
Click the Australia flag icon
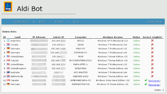point(8,72)
